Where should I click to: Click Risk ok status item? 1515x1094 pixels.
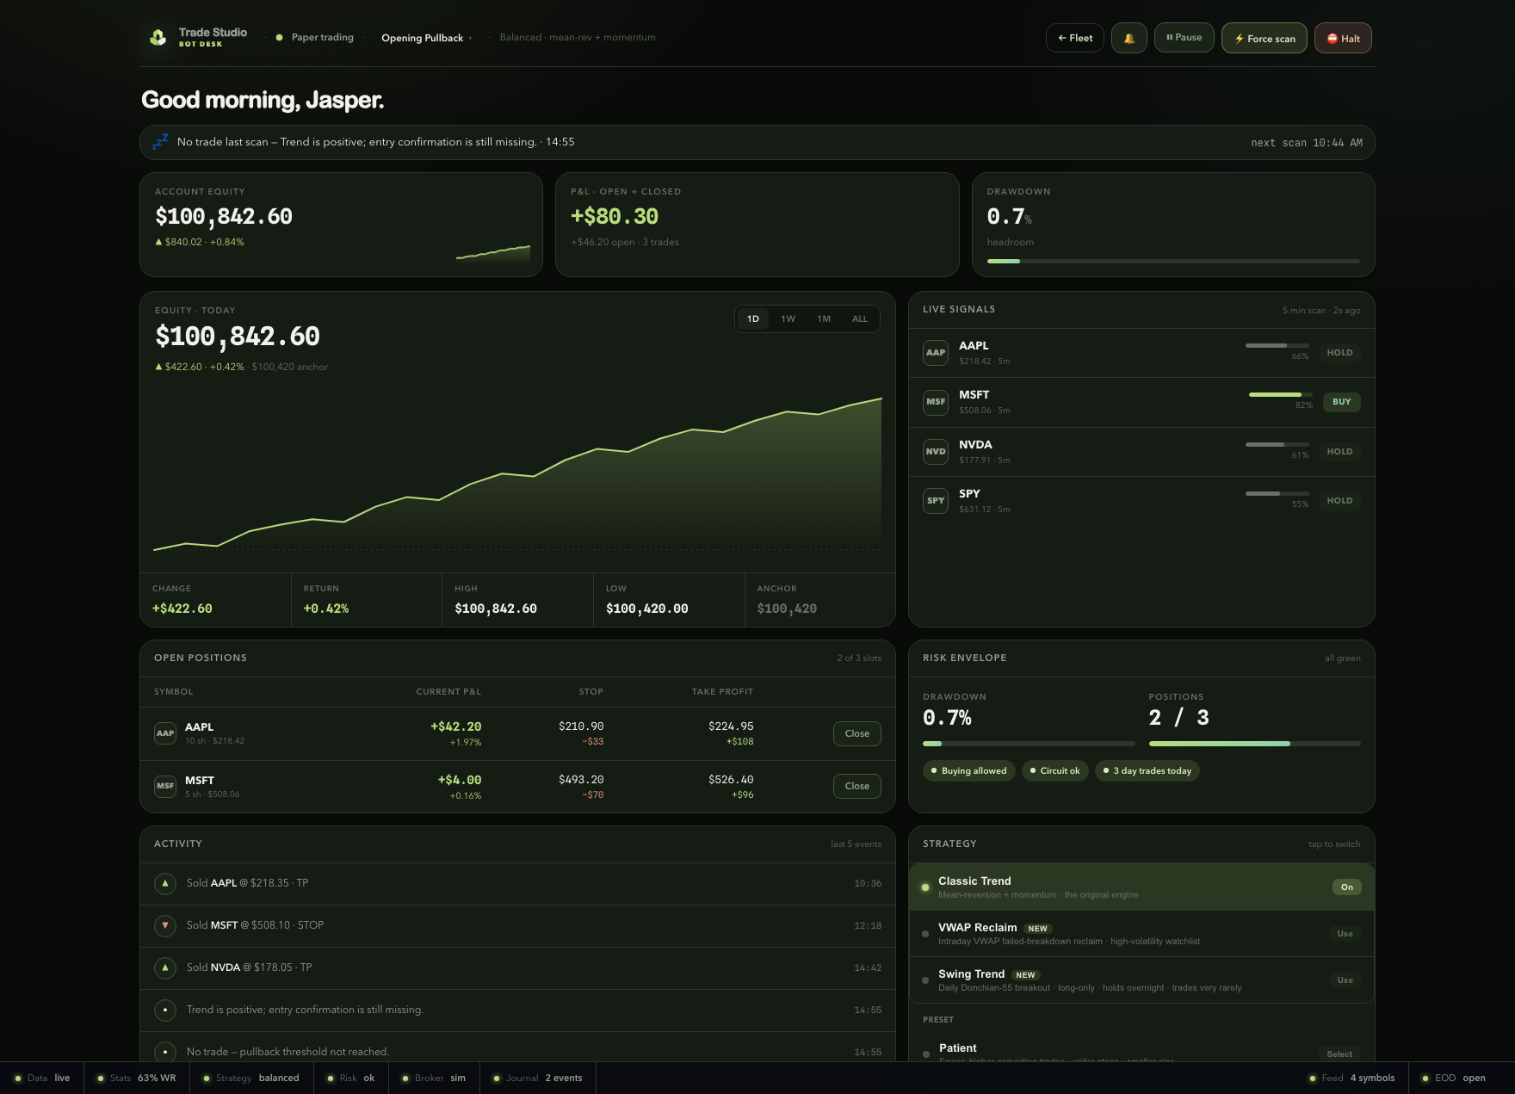click(351, 1079)
